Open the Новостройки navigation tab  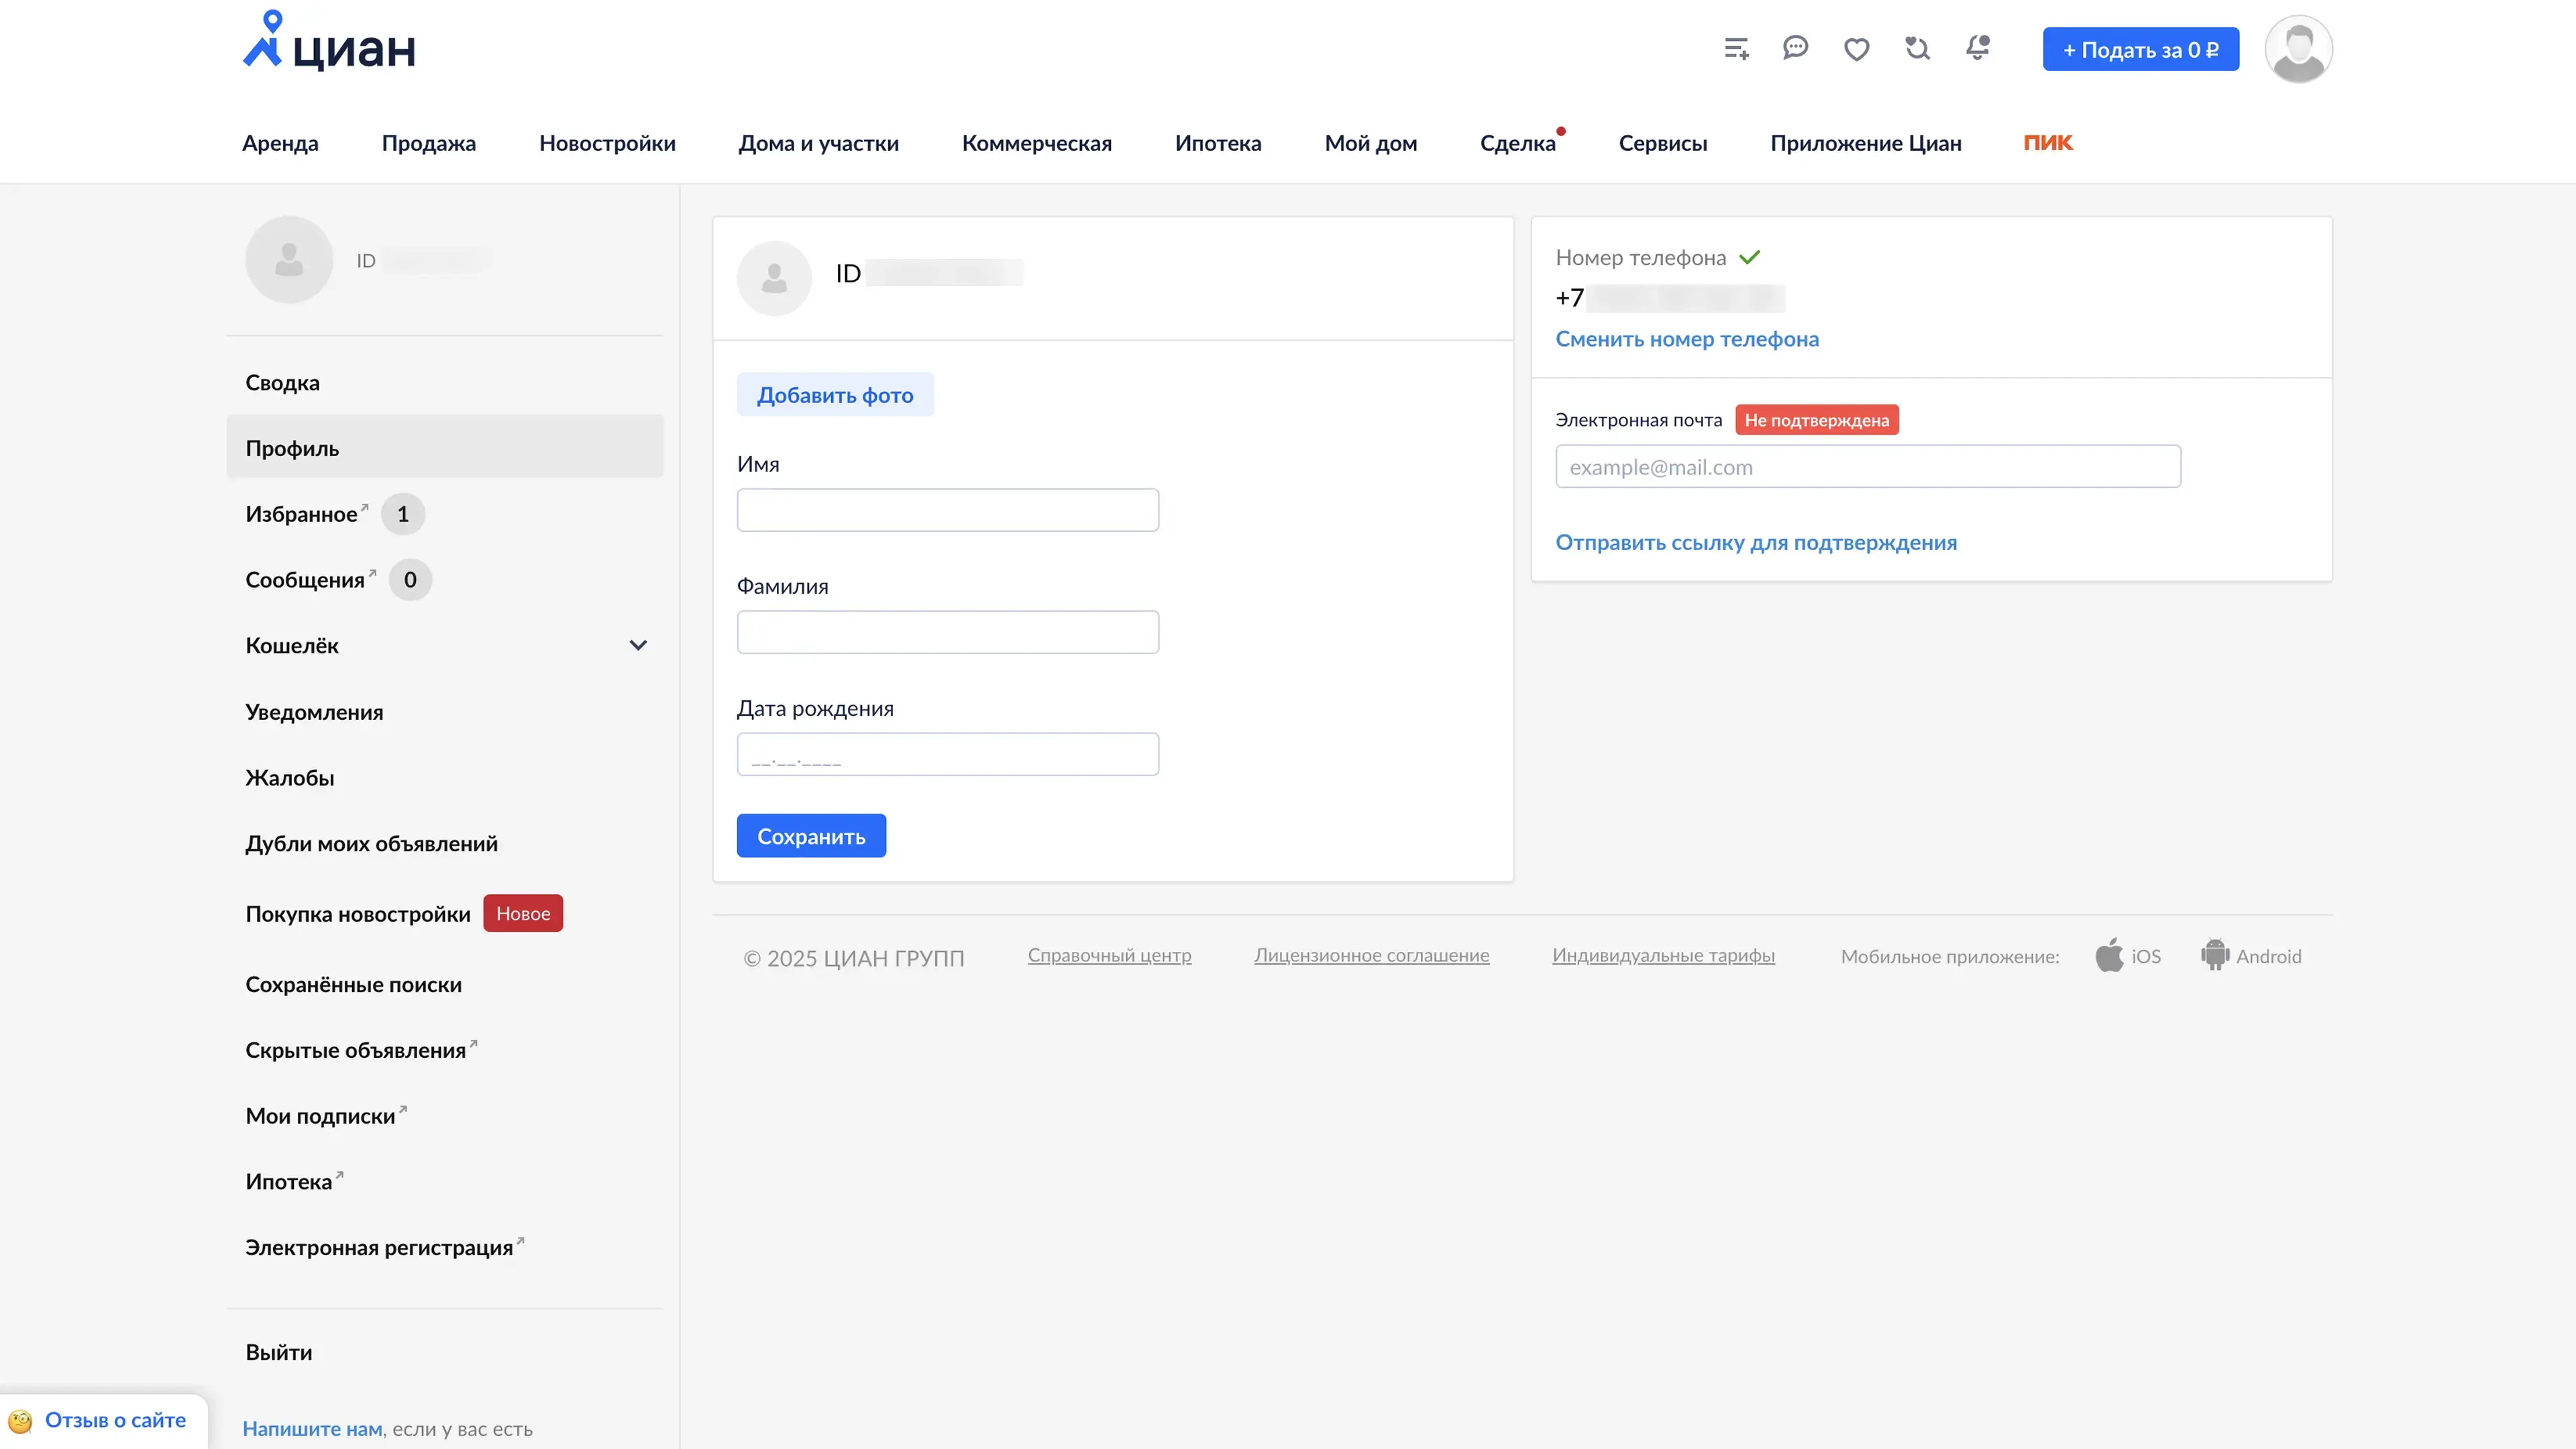tap(607, 143)
